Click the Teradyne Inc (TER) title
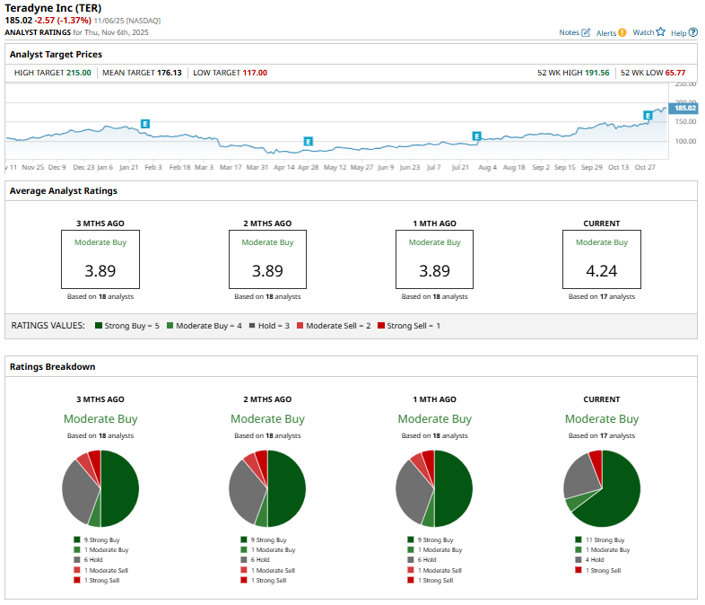 (x=53, y=8)
